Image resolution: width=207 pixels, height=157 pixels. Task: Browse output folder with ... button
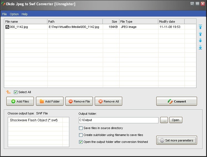pyautogui.click(x=164, y=120)
